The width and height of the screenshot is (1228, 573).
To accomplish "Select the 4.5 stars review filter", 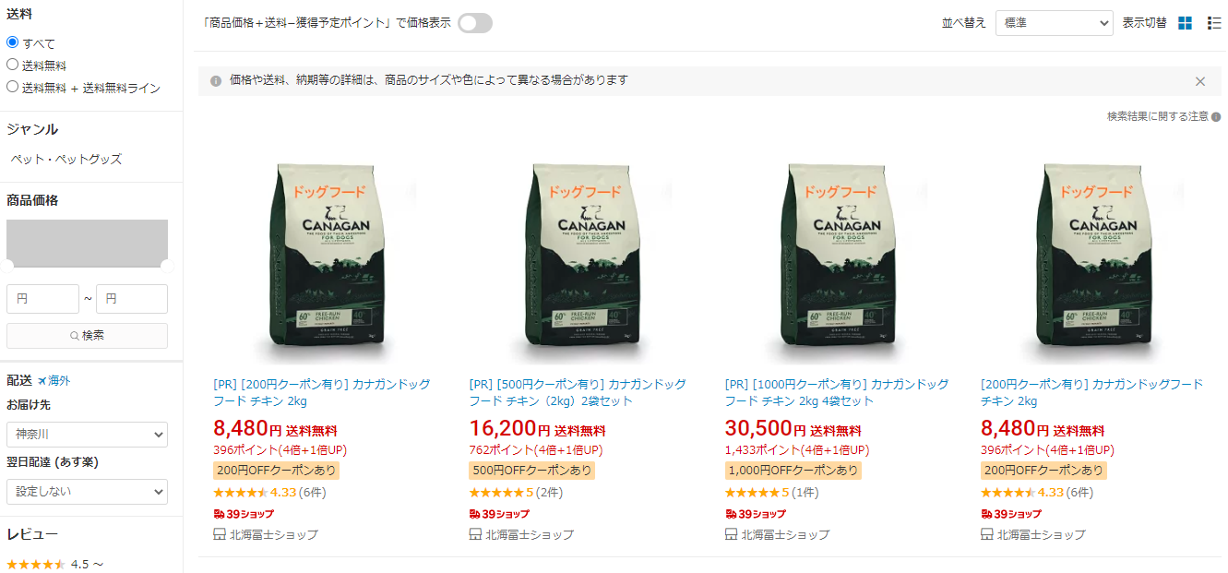I will [x=54, y=564].
